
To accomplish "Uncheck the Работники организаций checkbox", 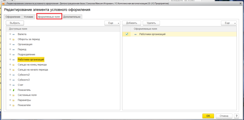I will coord(127,34).
